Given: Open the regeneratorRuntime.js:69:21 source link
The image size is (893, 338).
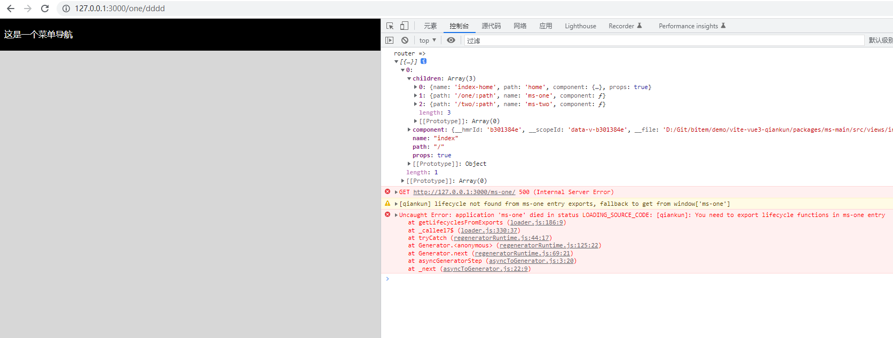Looking at the screenshot, I should point(523,253).
